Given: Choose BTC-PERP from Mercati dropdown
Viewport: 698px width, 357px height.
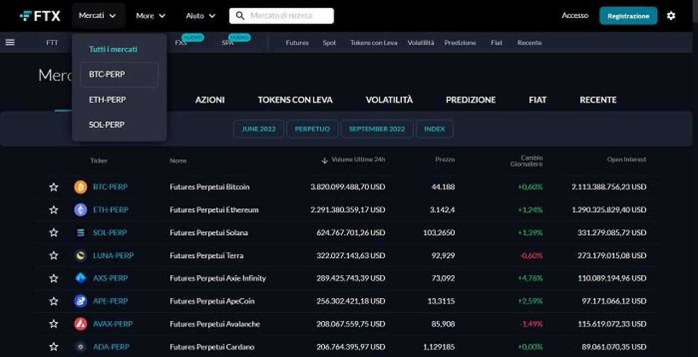Looking at the screenshot, I should pyautogui.click(x=119, y=75).
